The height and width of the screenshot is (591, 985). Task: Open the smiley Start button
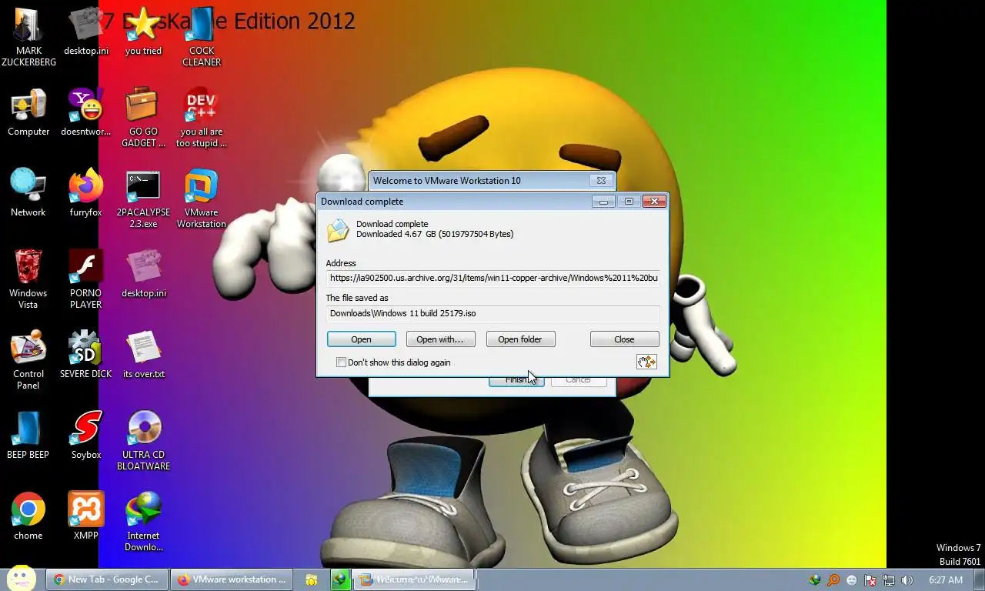pyautogui.click(x=22, y=579)
